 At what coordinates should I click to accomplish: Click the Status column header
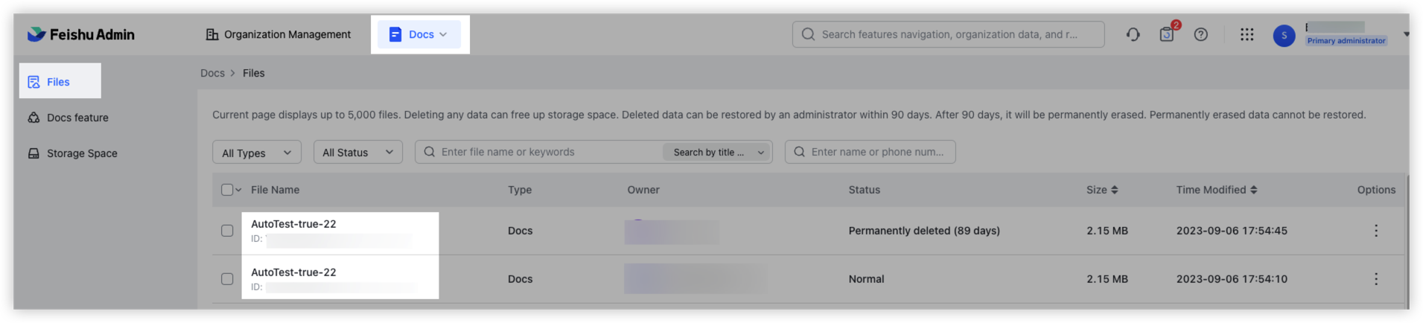point(864,190)
